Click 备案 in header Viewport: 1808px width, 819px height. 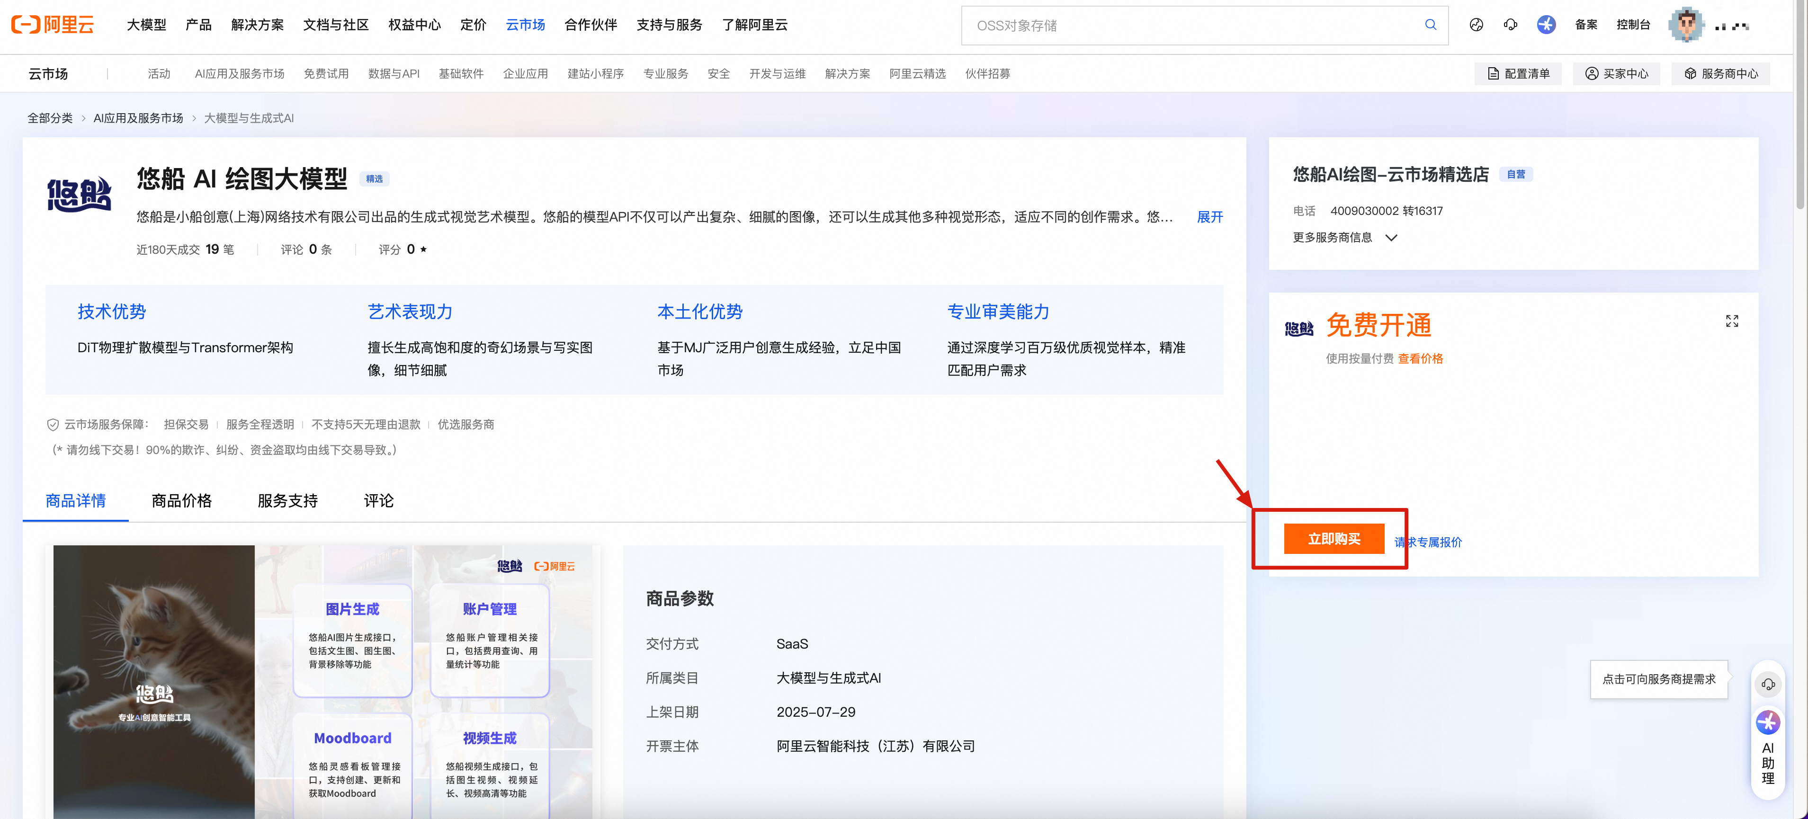point(1585,25)
